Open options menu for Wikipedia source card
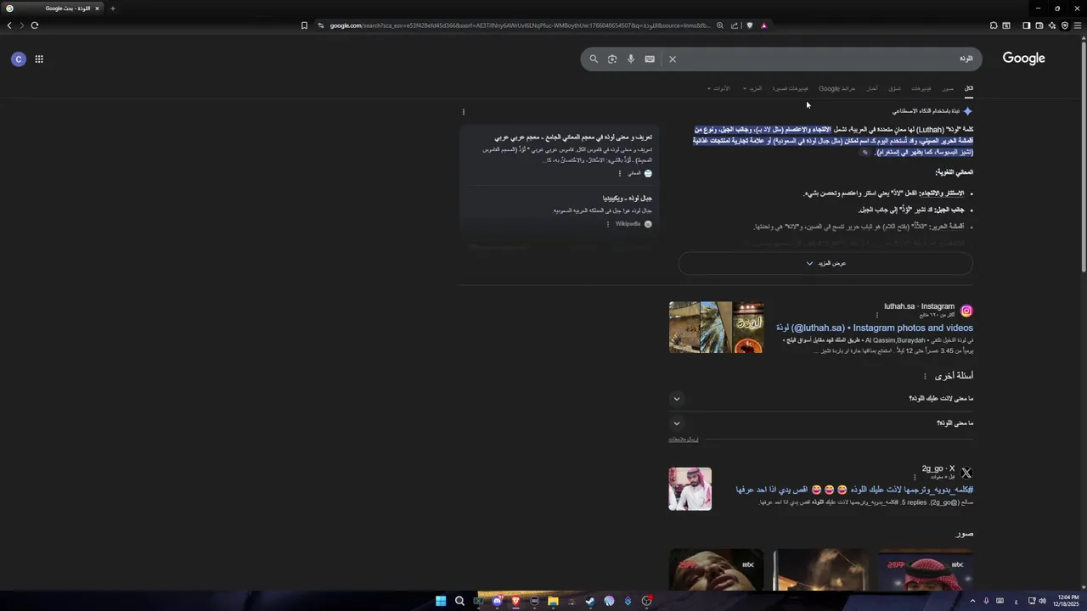Viewport: 1087px width, 611px height. 608,224
